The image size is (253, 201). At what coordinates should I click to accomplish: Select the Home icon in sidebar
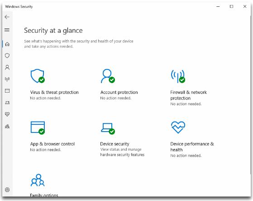7,44
